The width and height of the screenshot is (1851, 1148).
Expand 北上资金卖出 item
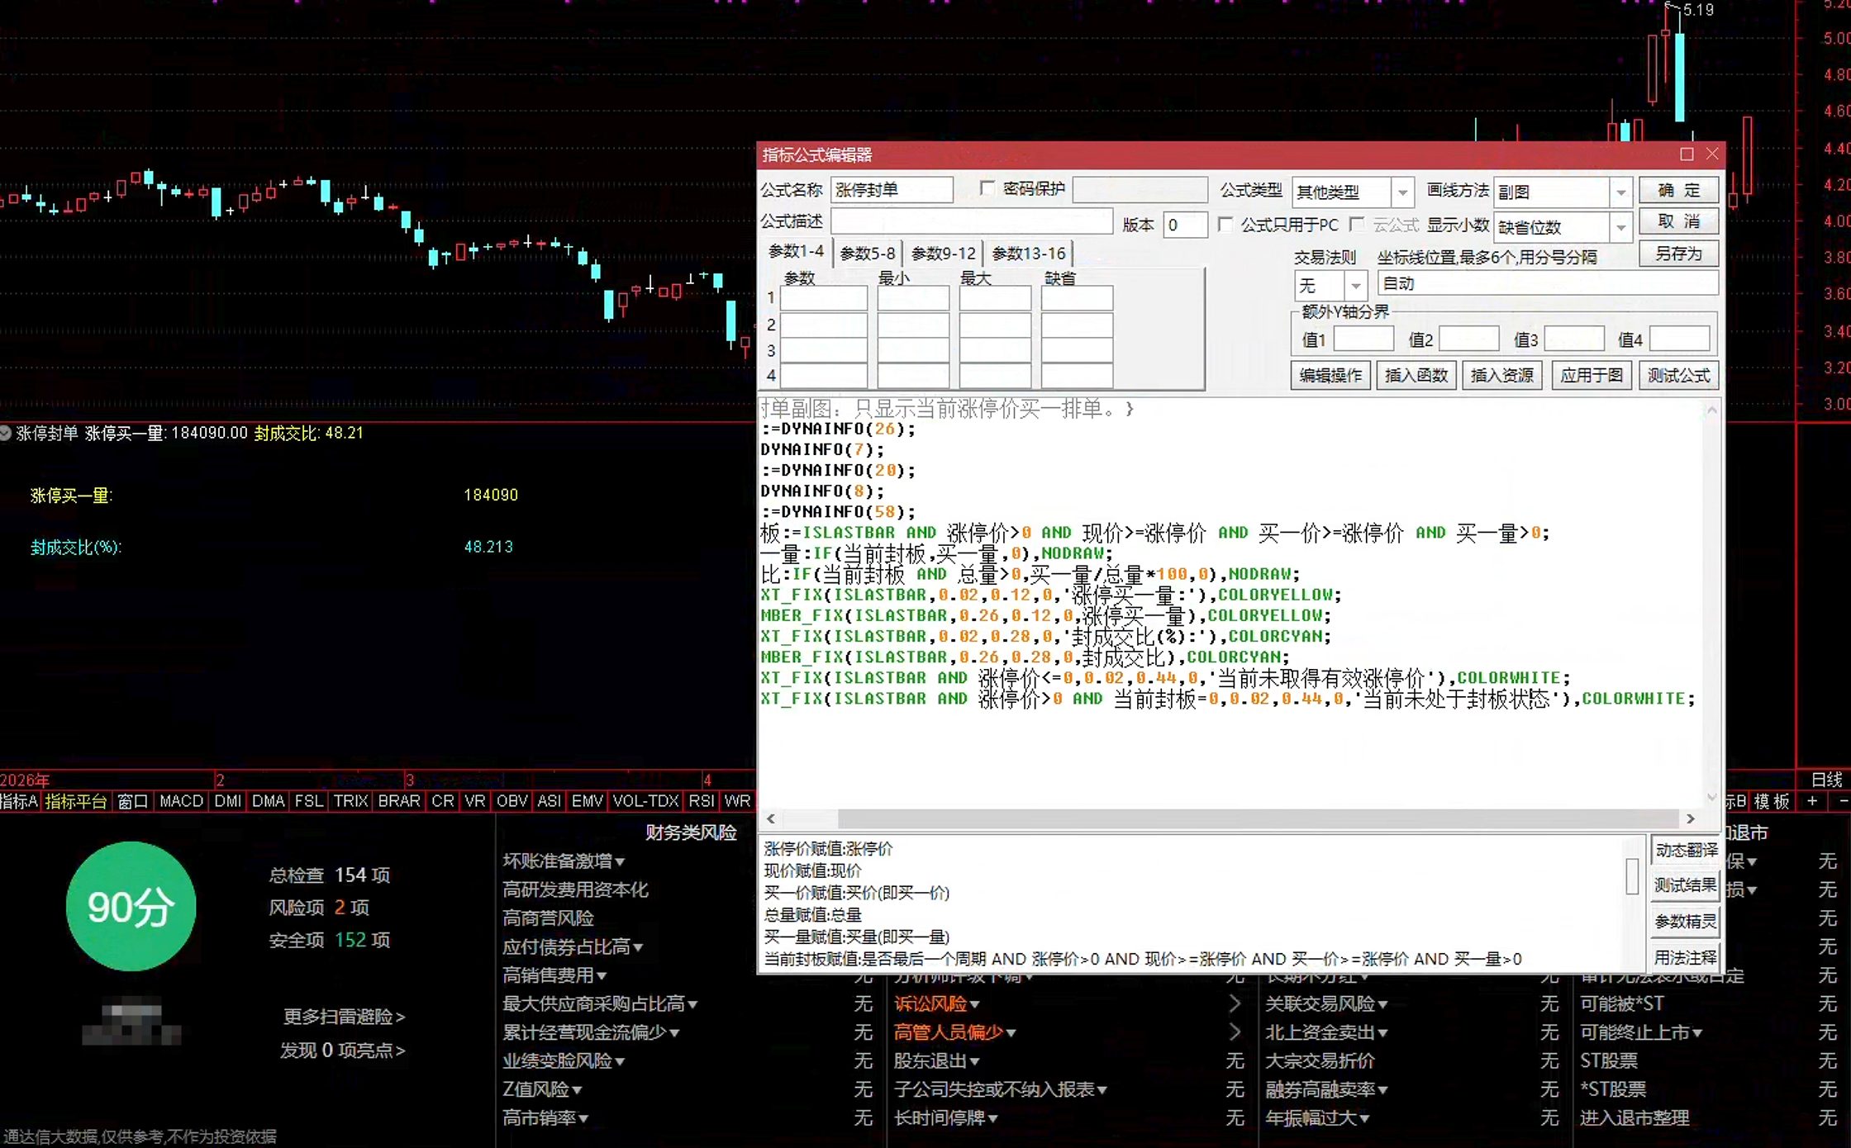1382,1033
